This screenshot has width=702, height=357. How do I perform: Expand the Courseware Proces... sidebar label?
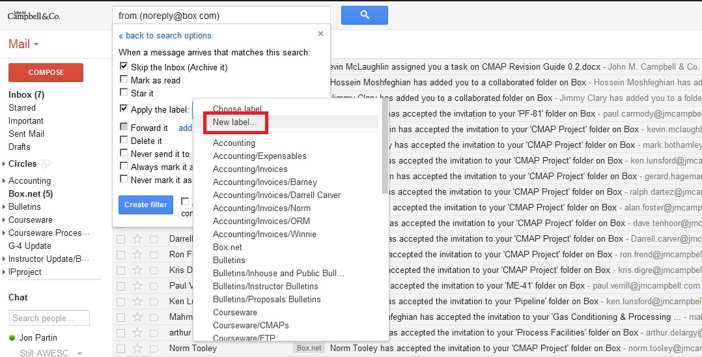(x=4, y=233)
